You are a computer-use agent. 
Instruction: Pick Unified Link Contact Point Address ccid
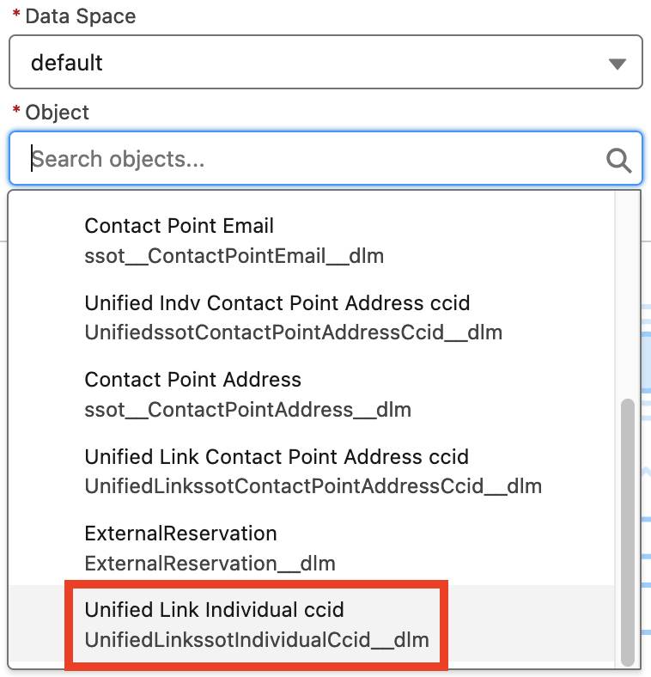[311, 471]
